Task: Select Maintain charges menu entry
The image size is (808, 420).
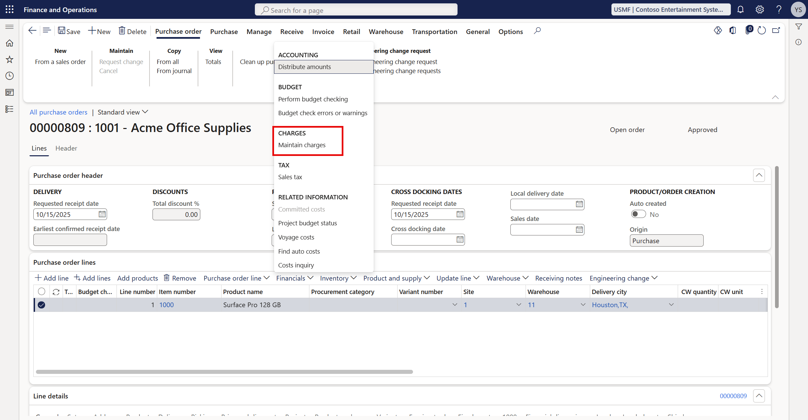Action: pos(302,145)
